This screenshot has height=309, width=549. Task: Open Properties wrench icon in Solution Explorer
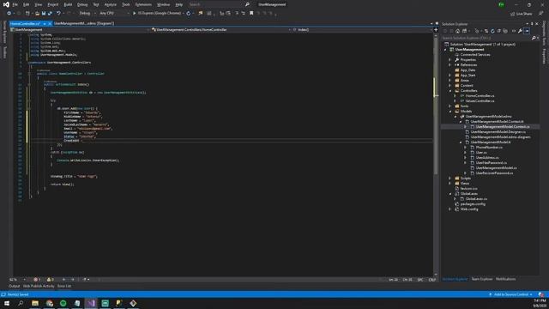[x=521, y=31]
